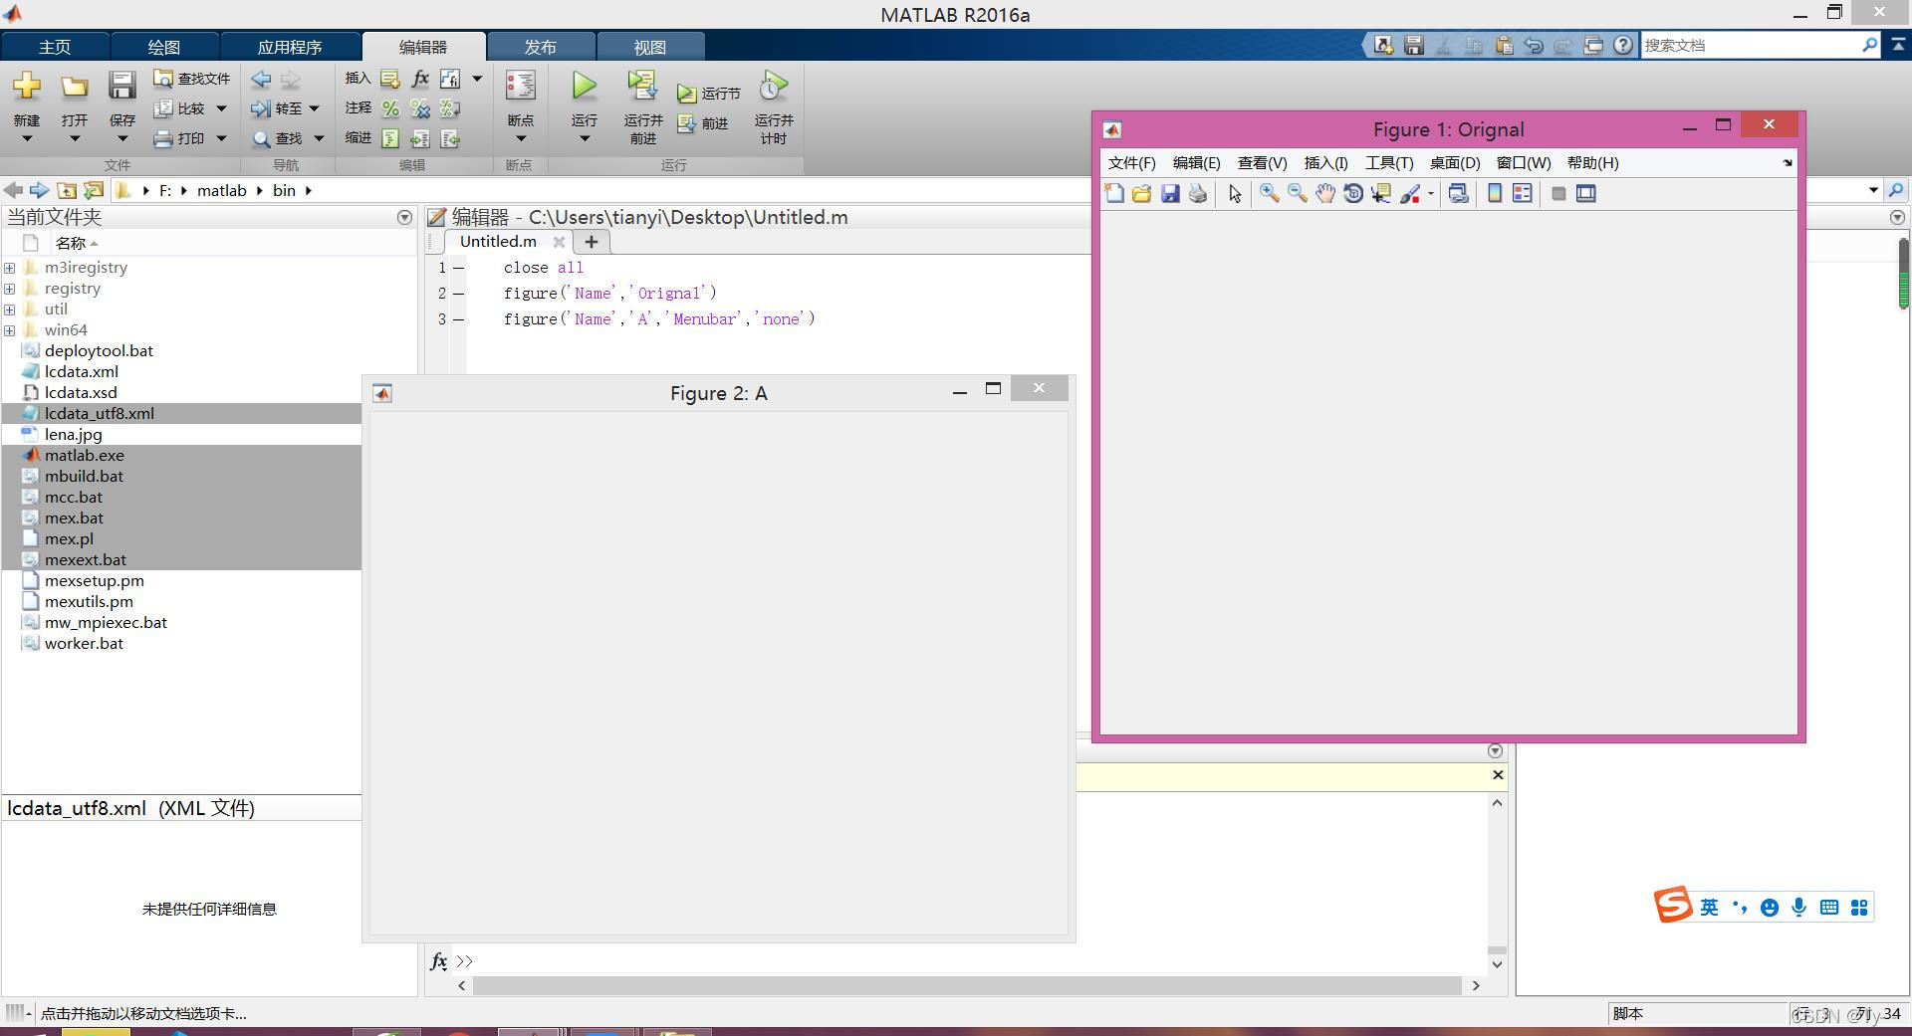The width and height of the screenshot is (1912, 1036).
Task: Click the Sogou input method S icon
Action: click(x=1673, y=905)
